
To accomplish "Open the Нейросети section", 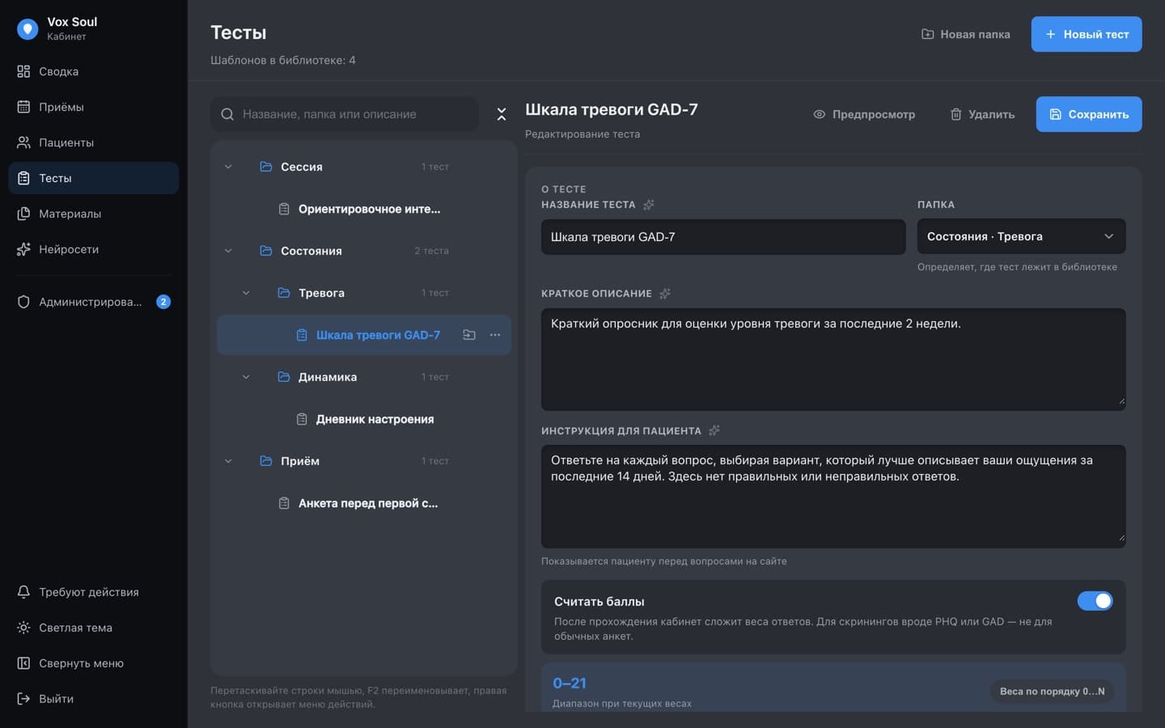I will click(94, 249).
